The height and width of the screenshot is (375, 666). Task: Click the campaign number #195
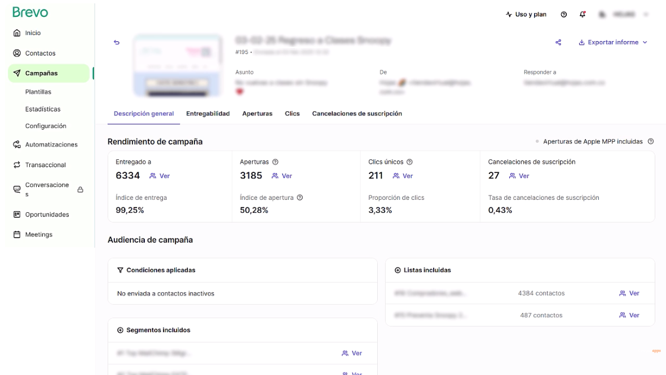coord(242,52)
